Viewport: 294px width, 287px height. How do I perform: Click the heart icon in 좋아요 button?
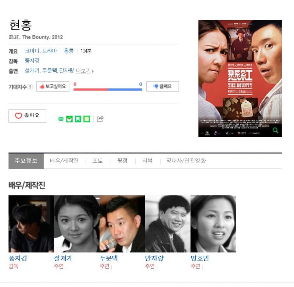(x=19, y=116)
